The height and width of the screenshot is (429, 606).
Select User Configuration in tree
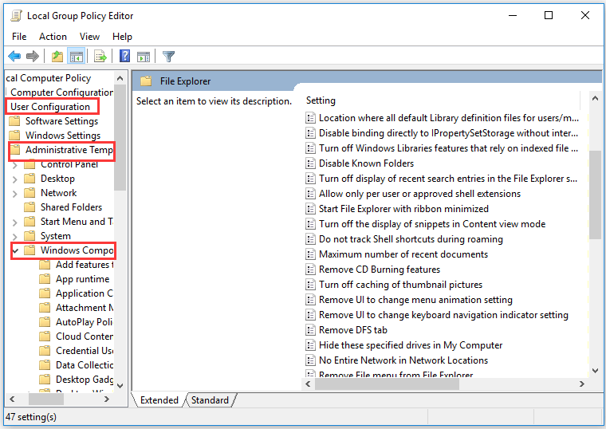(x=50, y=107)
